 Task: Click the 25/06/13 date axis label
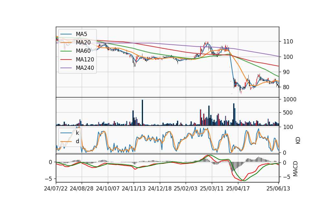pyautogui.click(x=278, y=189)
